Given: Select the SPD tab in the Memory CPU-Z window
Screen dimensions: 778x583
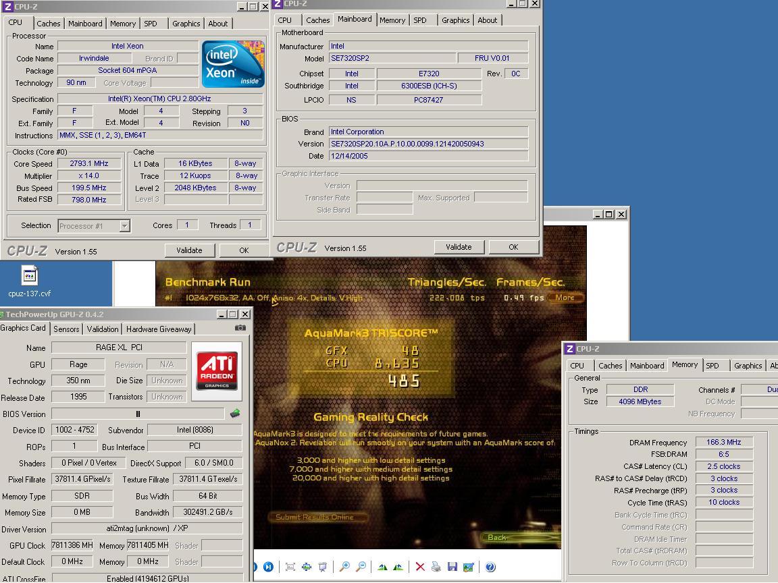Looking at the screenshot, I should click(712, 365).
